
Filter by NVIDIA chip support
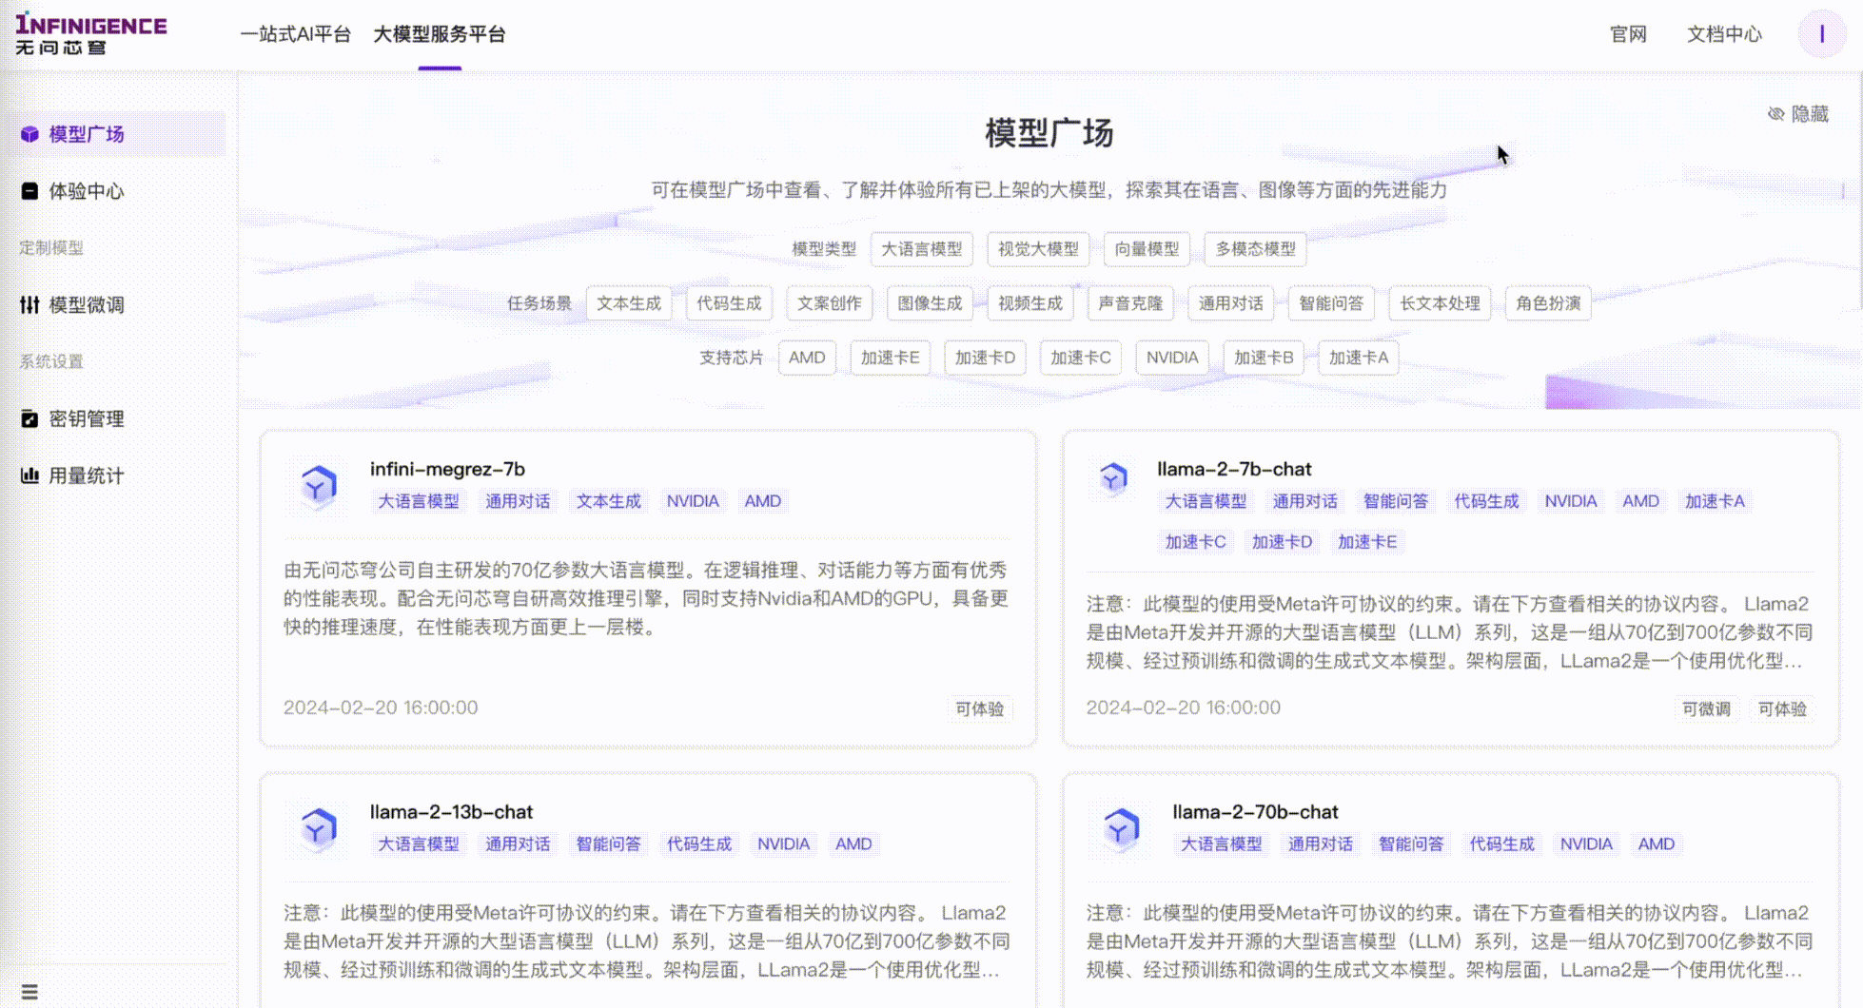tap(1172, 358)
